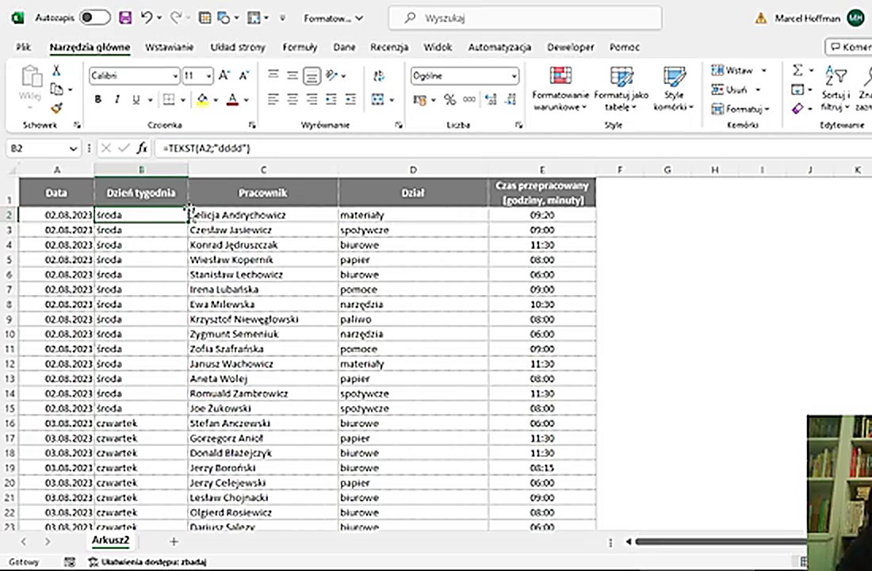Expand the Name Box dropdown arrow
This screenshot has width=872, height=571.
(x=73, y=148)
